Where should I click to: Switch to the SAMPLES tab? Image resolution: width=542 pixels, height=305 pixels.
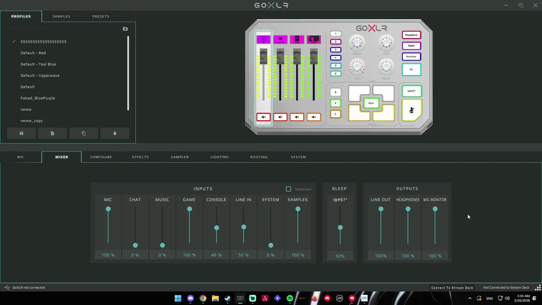[61, 17]
